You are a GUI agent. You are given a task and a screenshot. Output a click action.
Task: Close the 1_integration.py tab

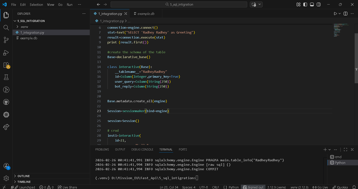(126, 14)
